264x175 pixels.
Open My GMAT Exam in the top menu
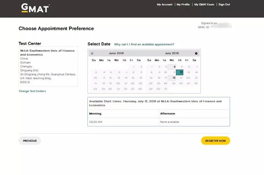pyautogui.click(x=204, y=5)
